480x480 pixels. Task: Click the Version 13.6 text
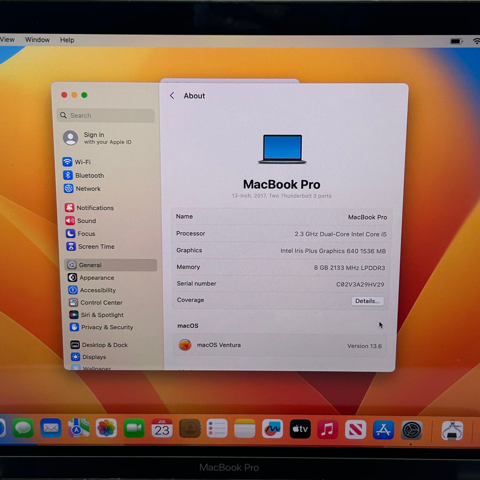point(364,346)
